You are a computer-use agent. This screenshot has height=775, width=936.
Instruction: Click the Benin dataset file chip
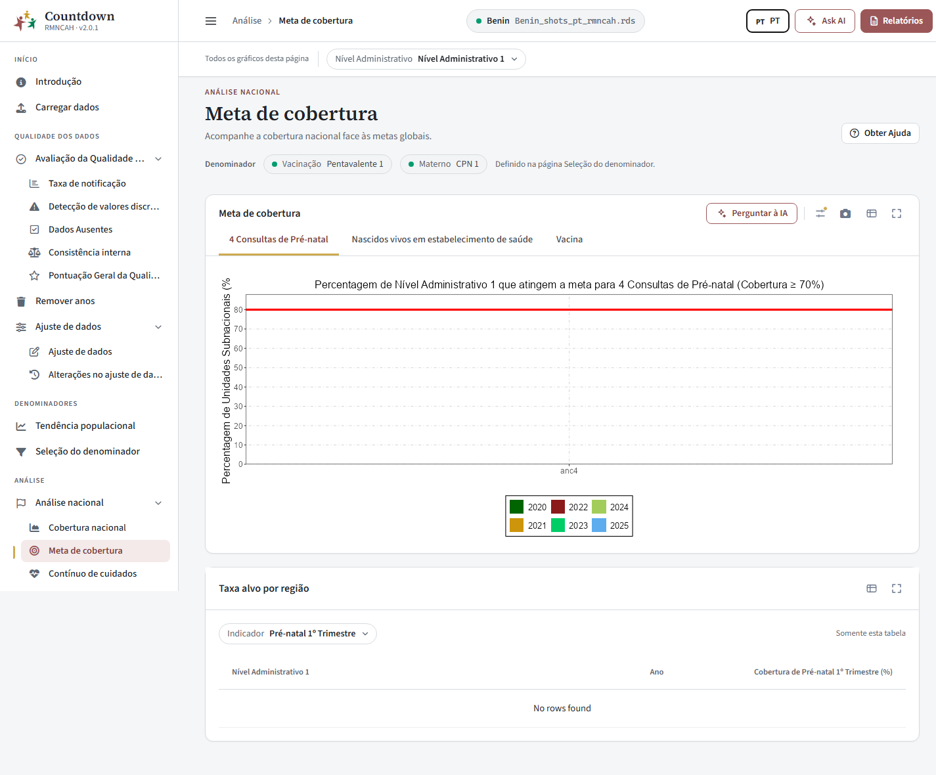pyautogui.click(x=556, y=21)
